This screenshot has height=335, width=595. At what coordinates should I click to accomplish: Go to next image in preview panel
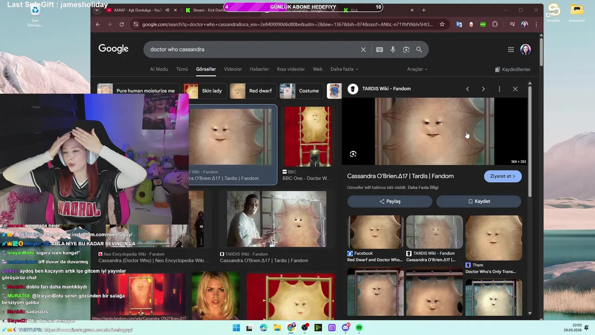point(483,89)
